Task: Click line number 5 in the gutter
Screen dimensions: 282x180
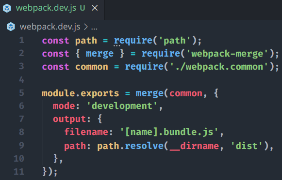Action: coord(21,93)
